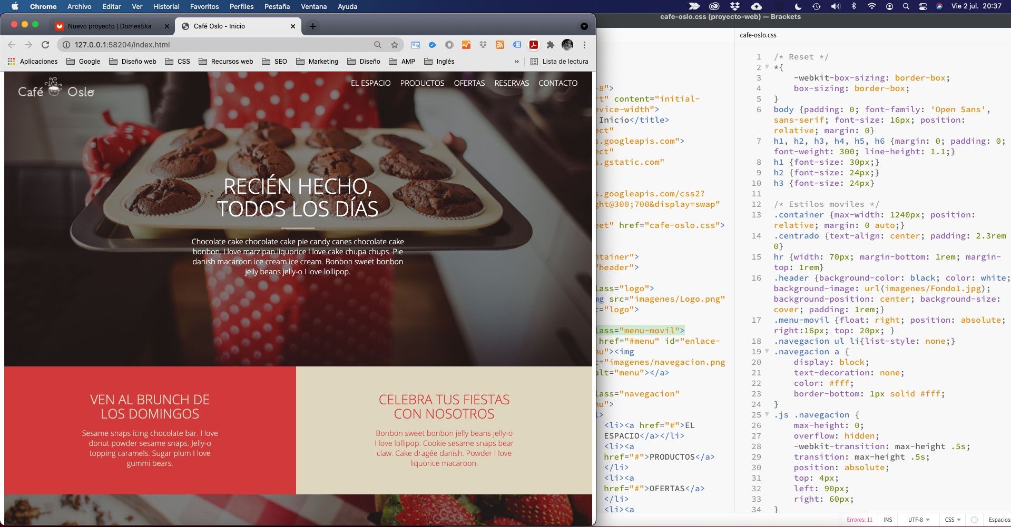This screenshot has width=1011, height=527.
Task: Collapse the .js .navegacion rule at line 25
Action: click(767, 414)
